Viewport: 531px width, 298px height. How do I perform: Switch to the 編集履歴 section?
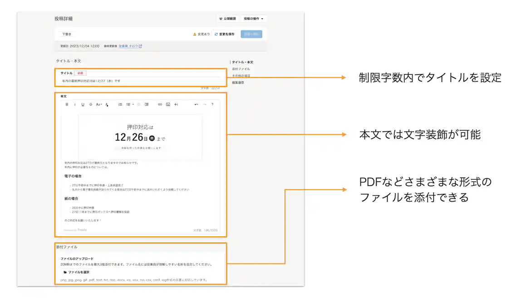238,82
